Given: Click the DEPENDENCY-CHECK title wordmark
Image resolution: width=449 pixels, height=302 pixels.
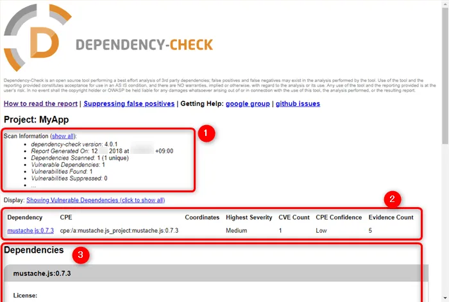Looking at the screenshot, I should coord(144,45).
